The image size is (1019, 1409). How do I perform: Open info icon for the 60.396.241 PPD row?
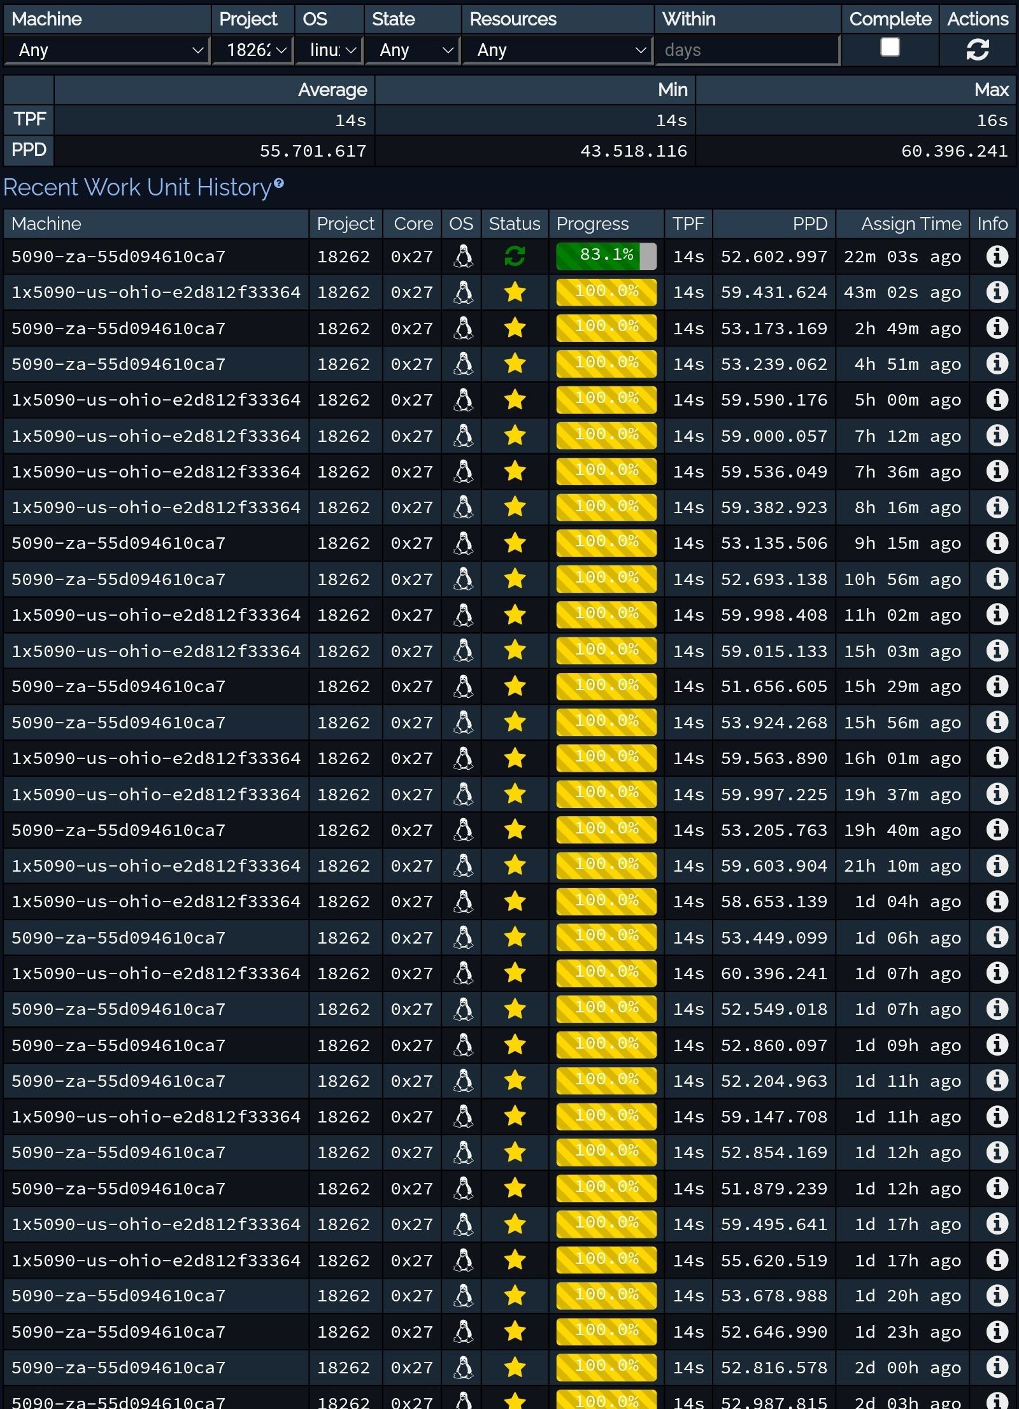point(997,973)
